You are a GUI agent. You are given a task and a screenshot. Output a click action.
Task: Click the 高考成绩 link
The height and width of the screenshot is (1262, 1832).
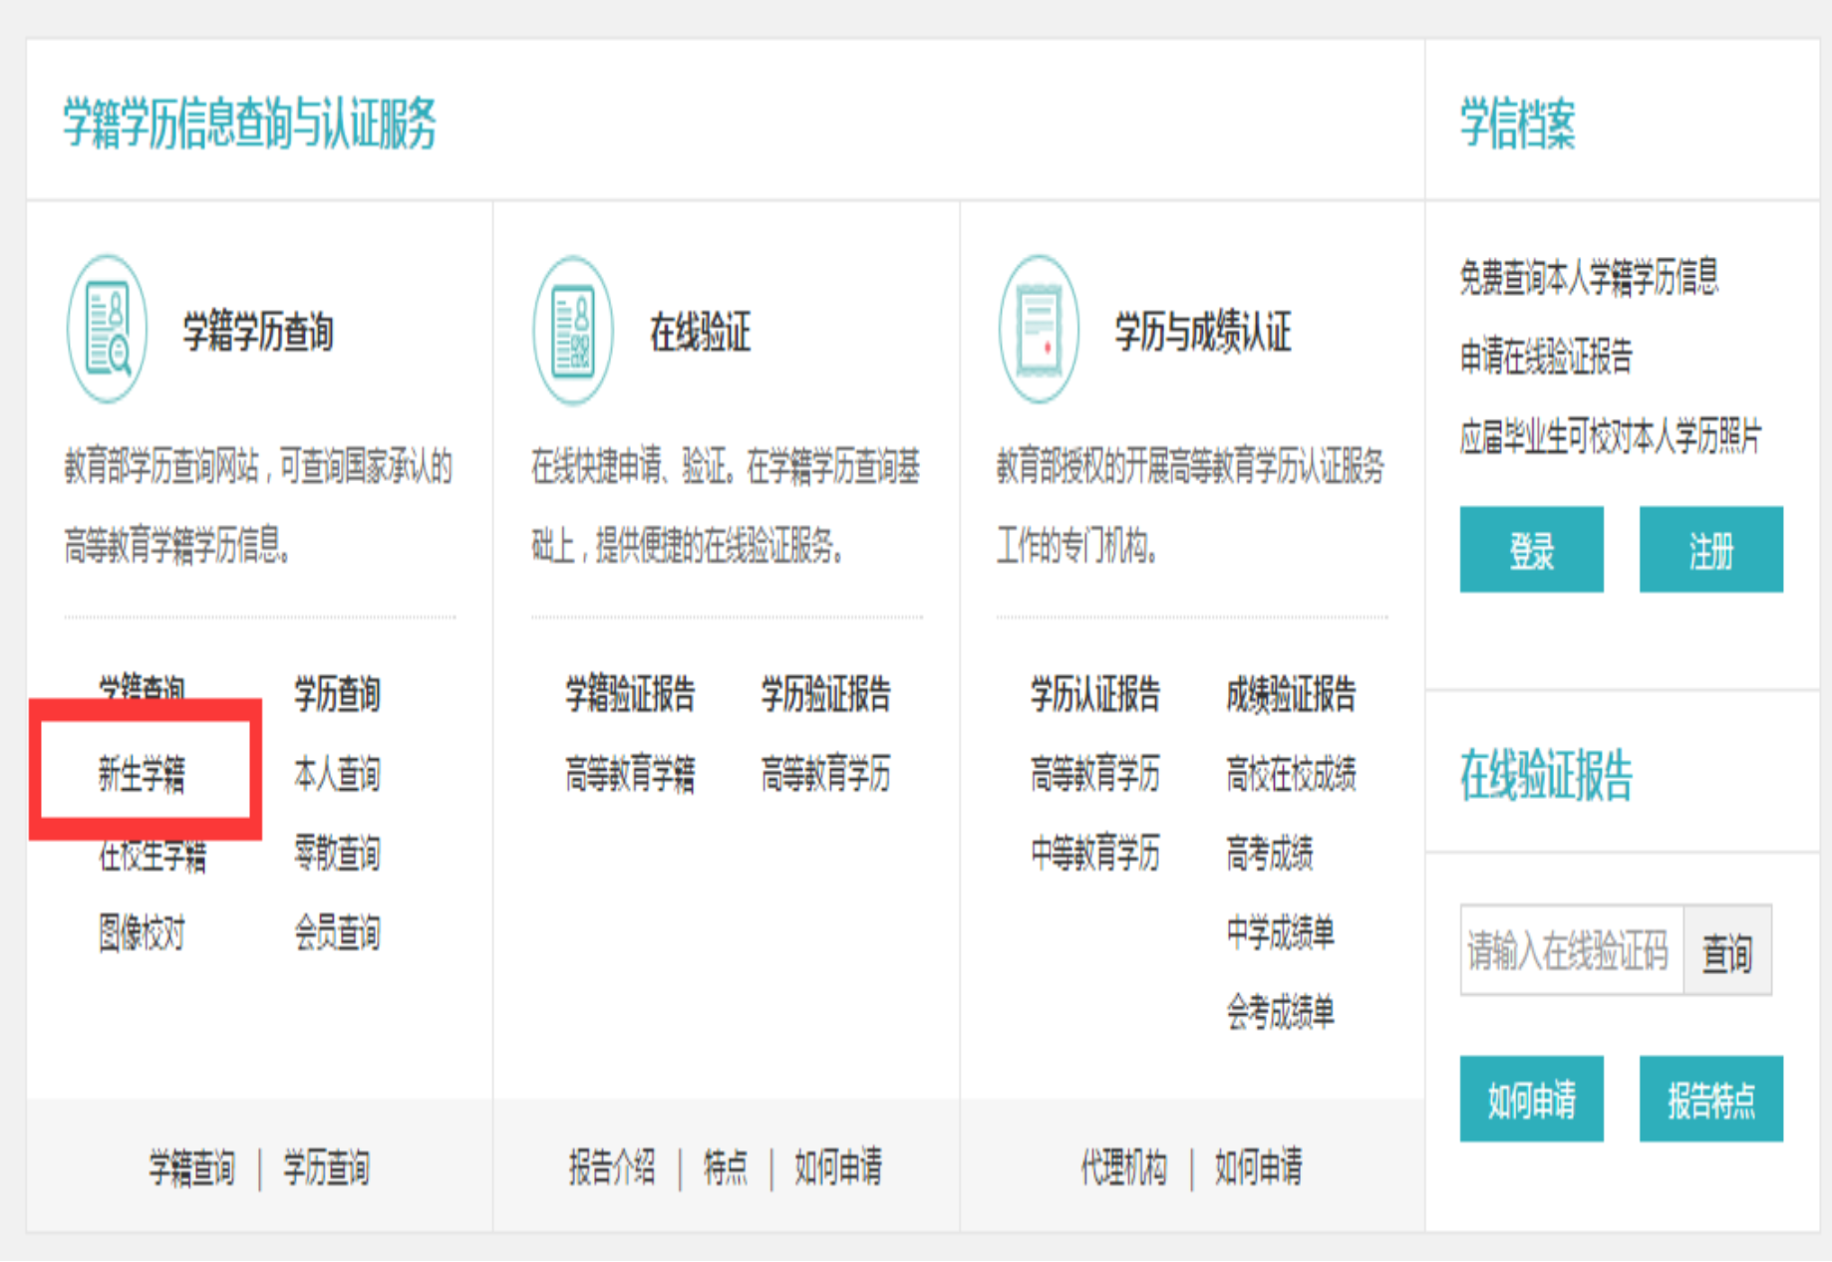[1270, 854]
